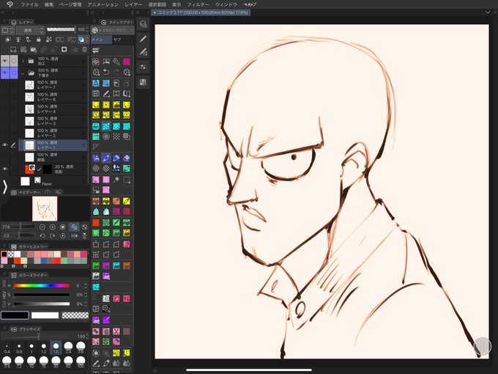
Task: Select the white sub color box
Action: click(45, 315)
